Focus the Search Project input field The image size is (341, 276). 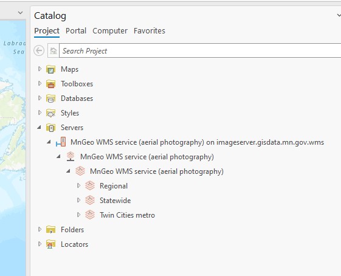coord(200,50)
